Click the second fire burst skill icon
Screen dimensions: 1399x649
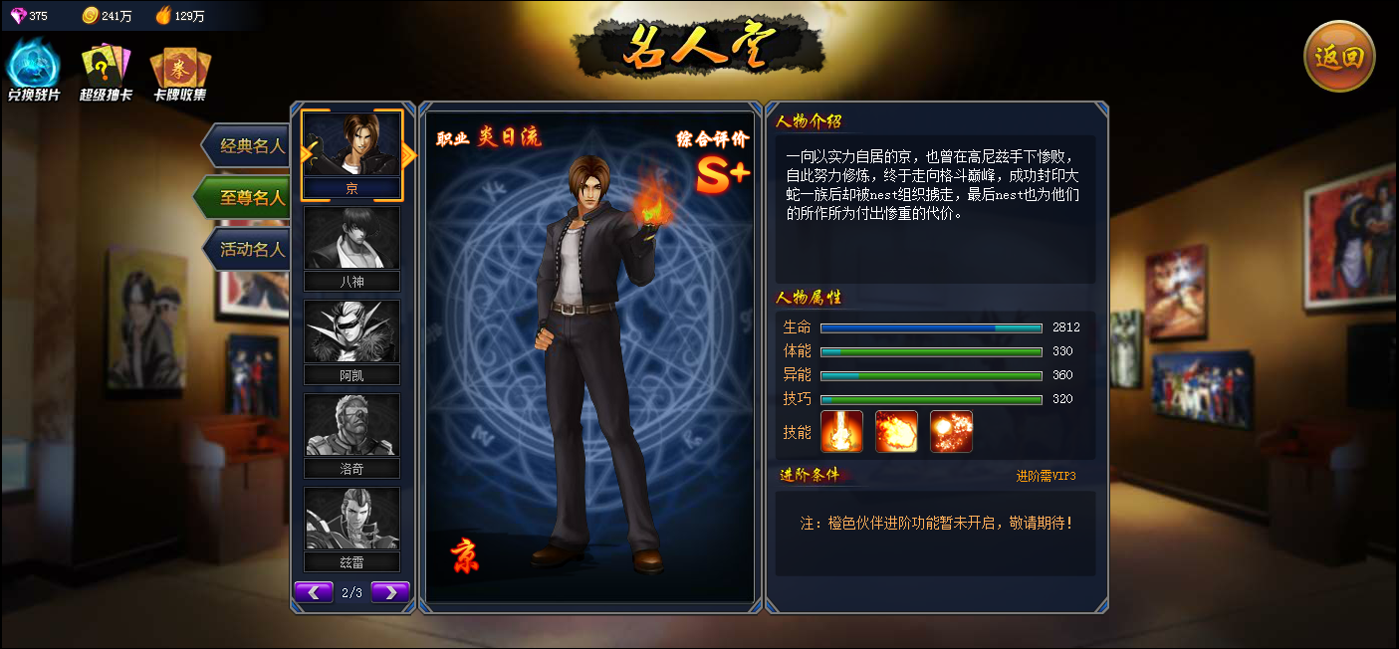point(896,431)
